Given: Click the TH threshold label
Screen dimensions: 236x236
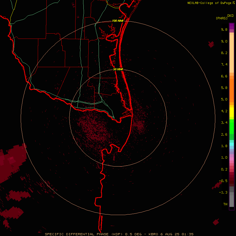Looking at the screenshot, I should pos(225,204).
